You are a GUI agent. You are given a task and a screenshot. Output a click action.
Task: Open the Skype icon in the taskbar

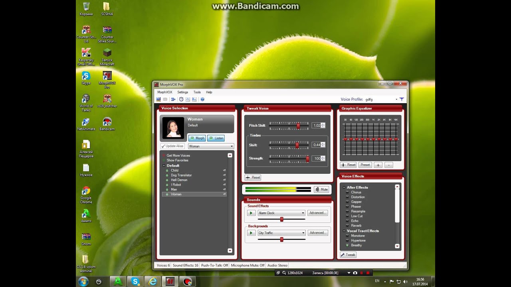[135, 281]
